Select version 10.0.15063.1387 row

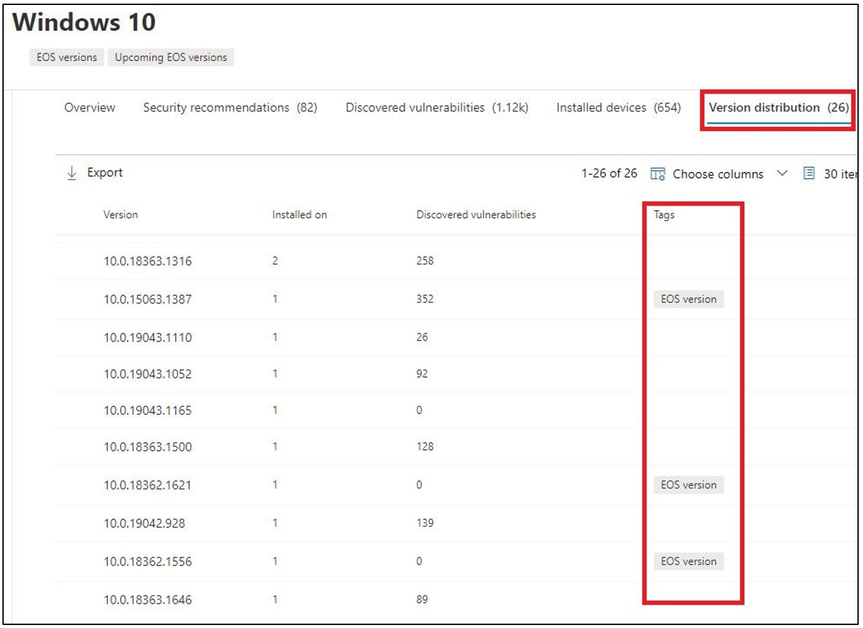click(x=147, y=299)
